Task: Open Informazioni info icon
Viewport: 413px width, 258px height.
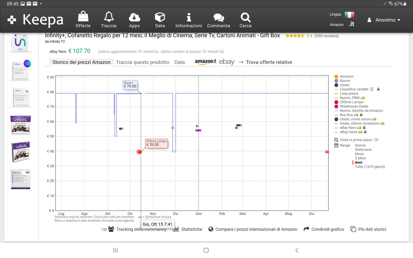Action: 189,17
